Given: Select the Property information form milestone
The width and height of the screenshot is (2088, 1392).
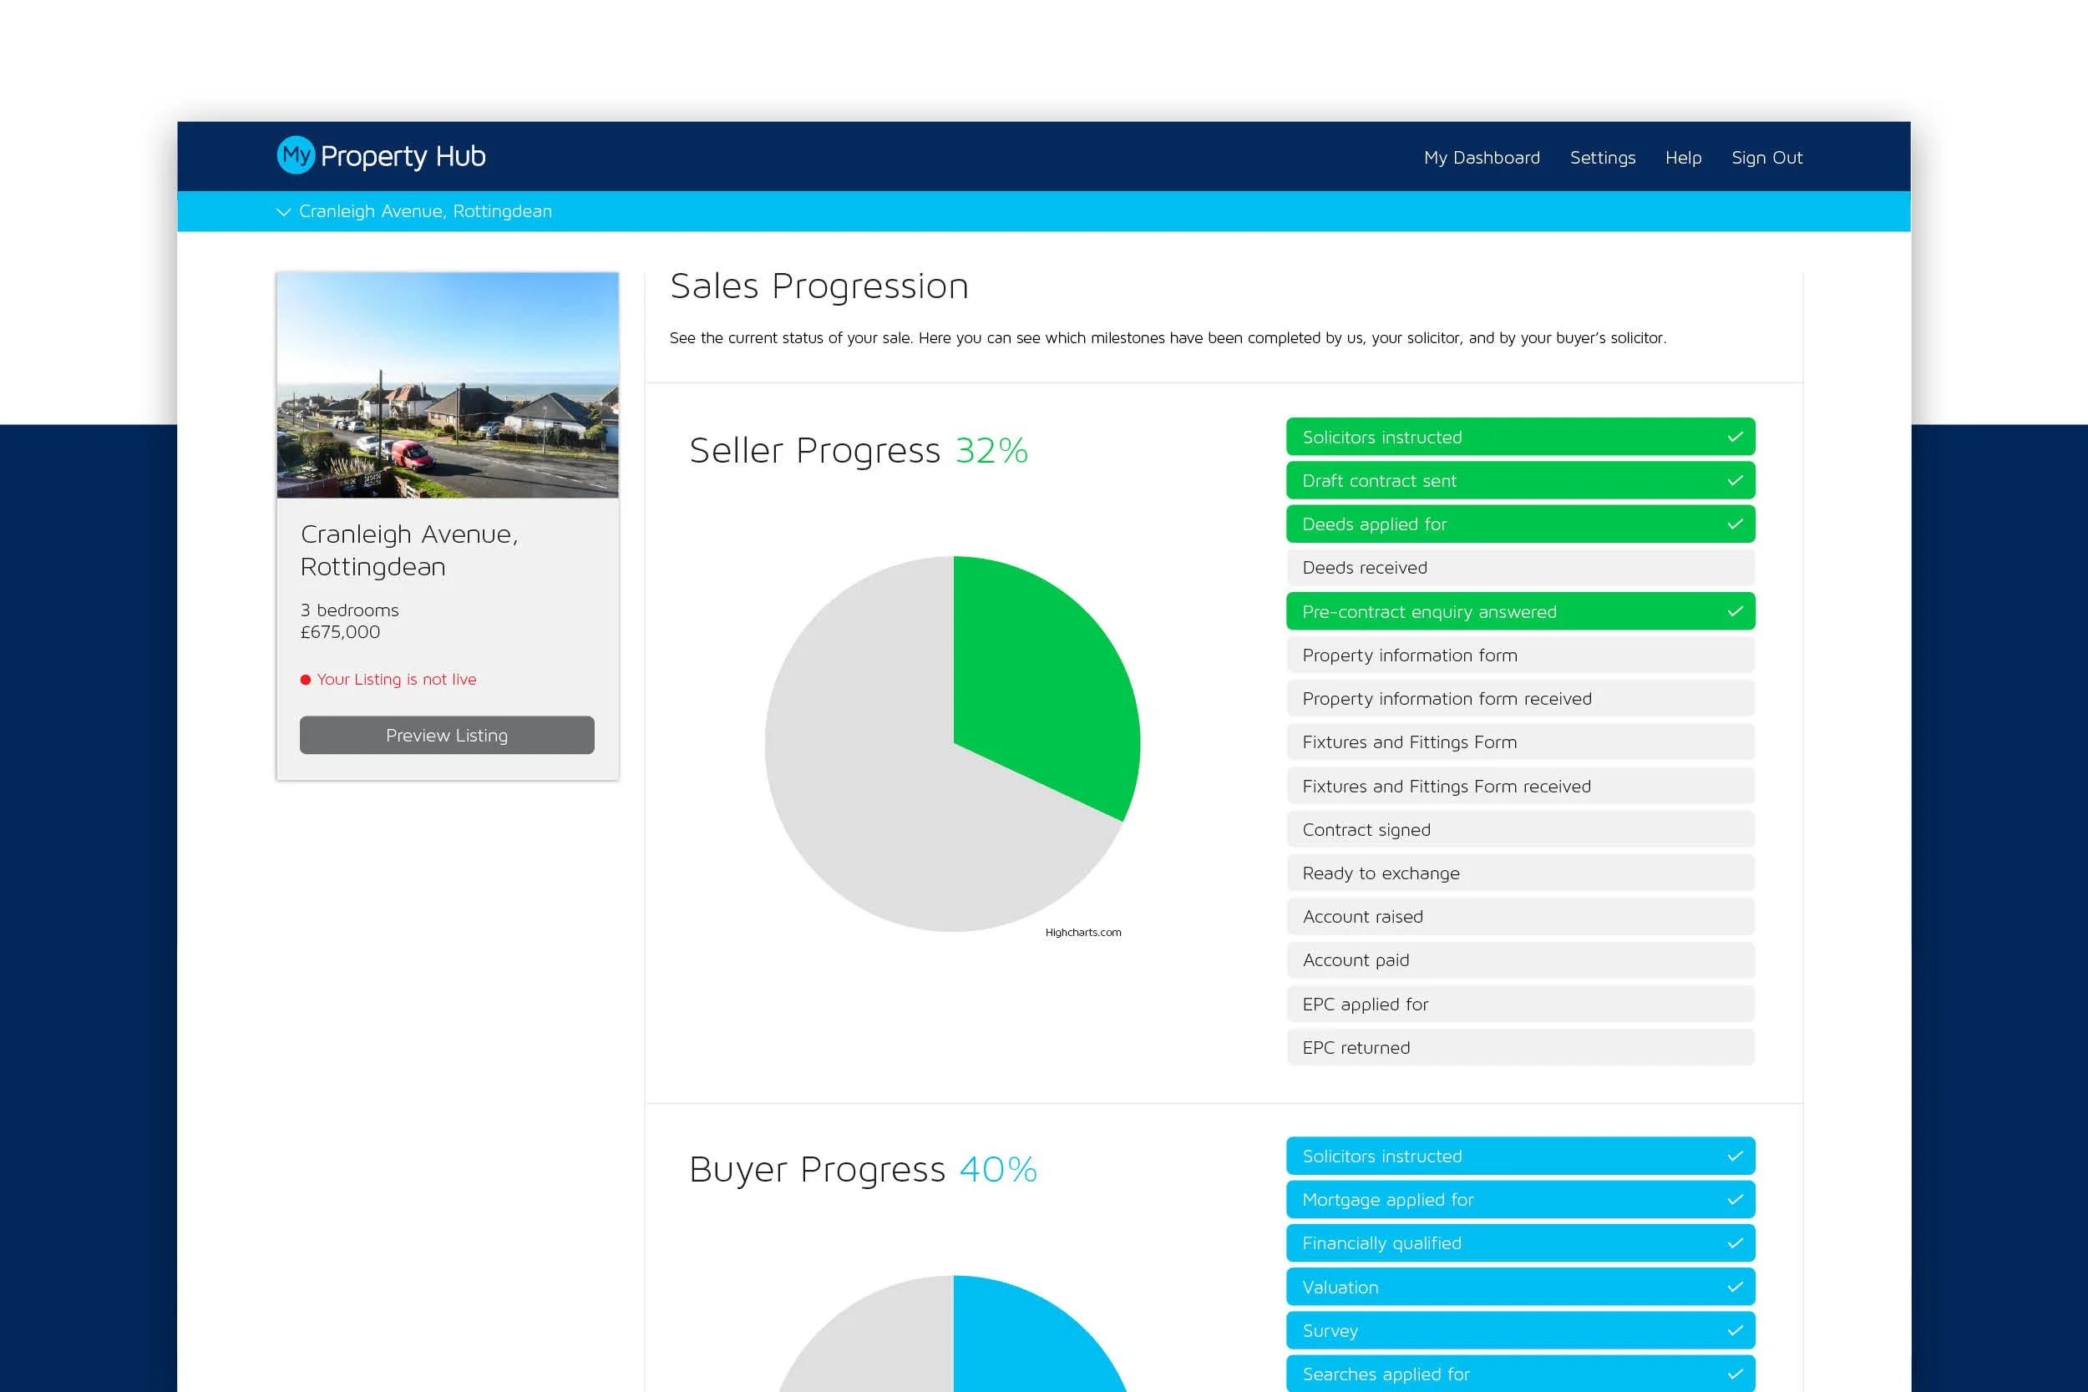Looking at the screenshot, I should pyautogui.click(x=1521, y=656).
